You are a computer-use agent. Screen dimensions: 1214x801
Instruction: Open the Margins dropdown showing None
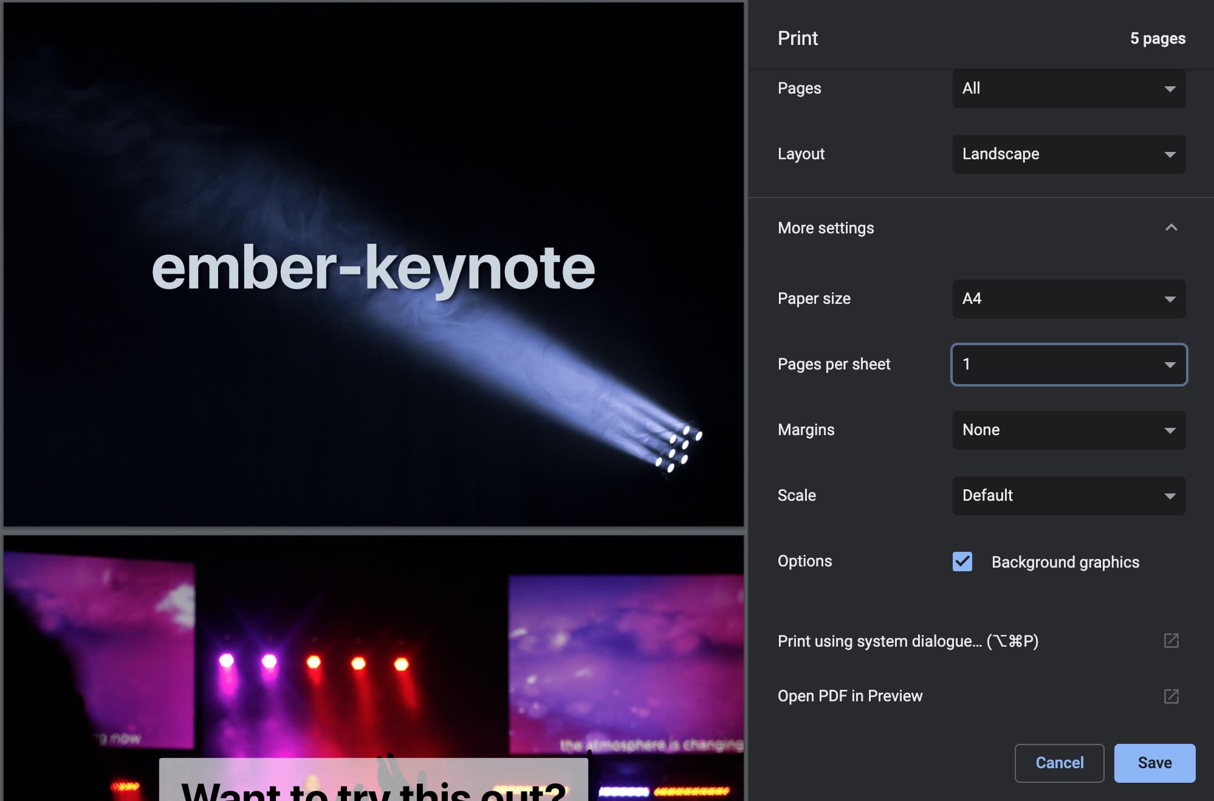1068,430
